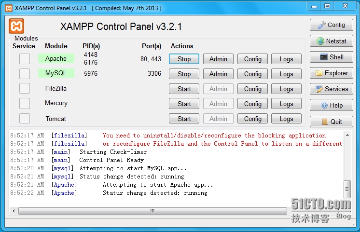Click the log scroll up arrow
This screenshot has width=360, height=232.
(x=347, y=135)
